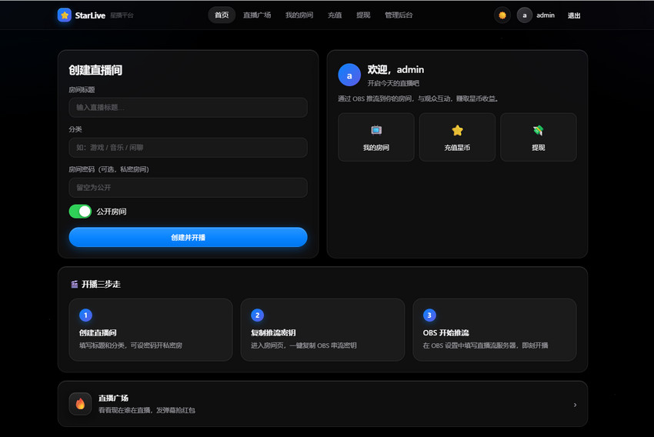Toggle the 公开房间 switch

pyautogui.click(x=80, y=212)
